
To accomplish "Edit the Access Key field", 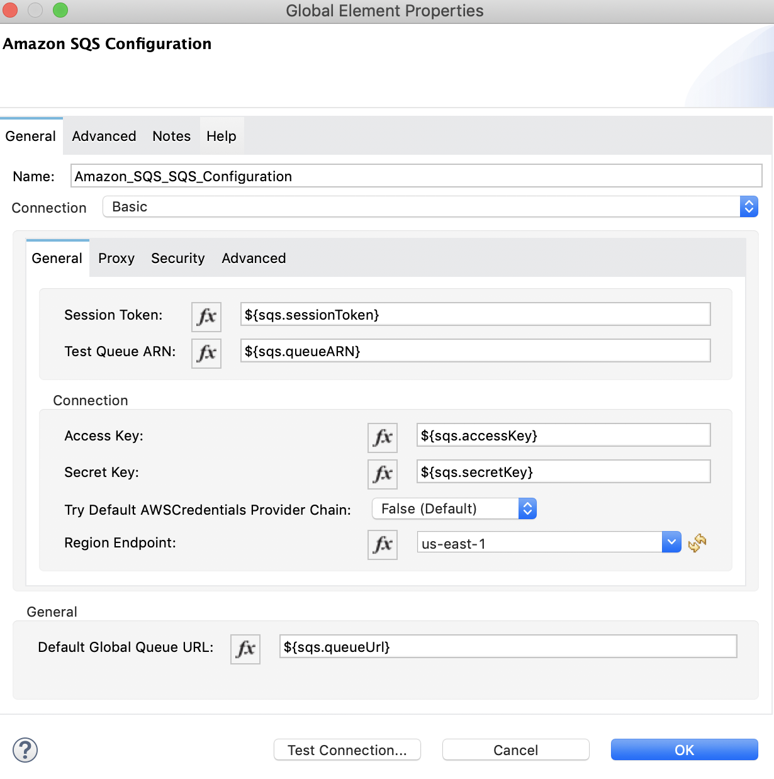I will pos(564,435).
